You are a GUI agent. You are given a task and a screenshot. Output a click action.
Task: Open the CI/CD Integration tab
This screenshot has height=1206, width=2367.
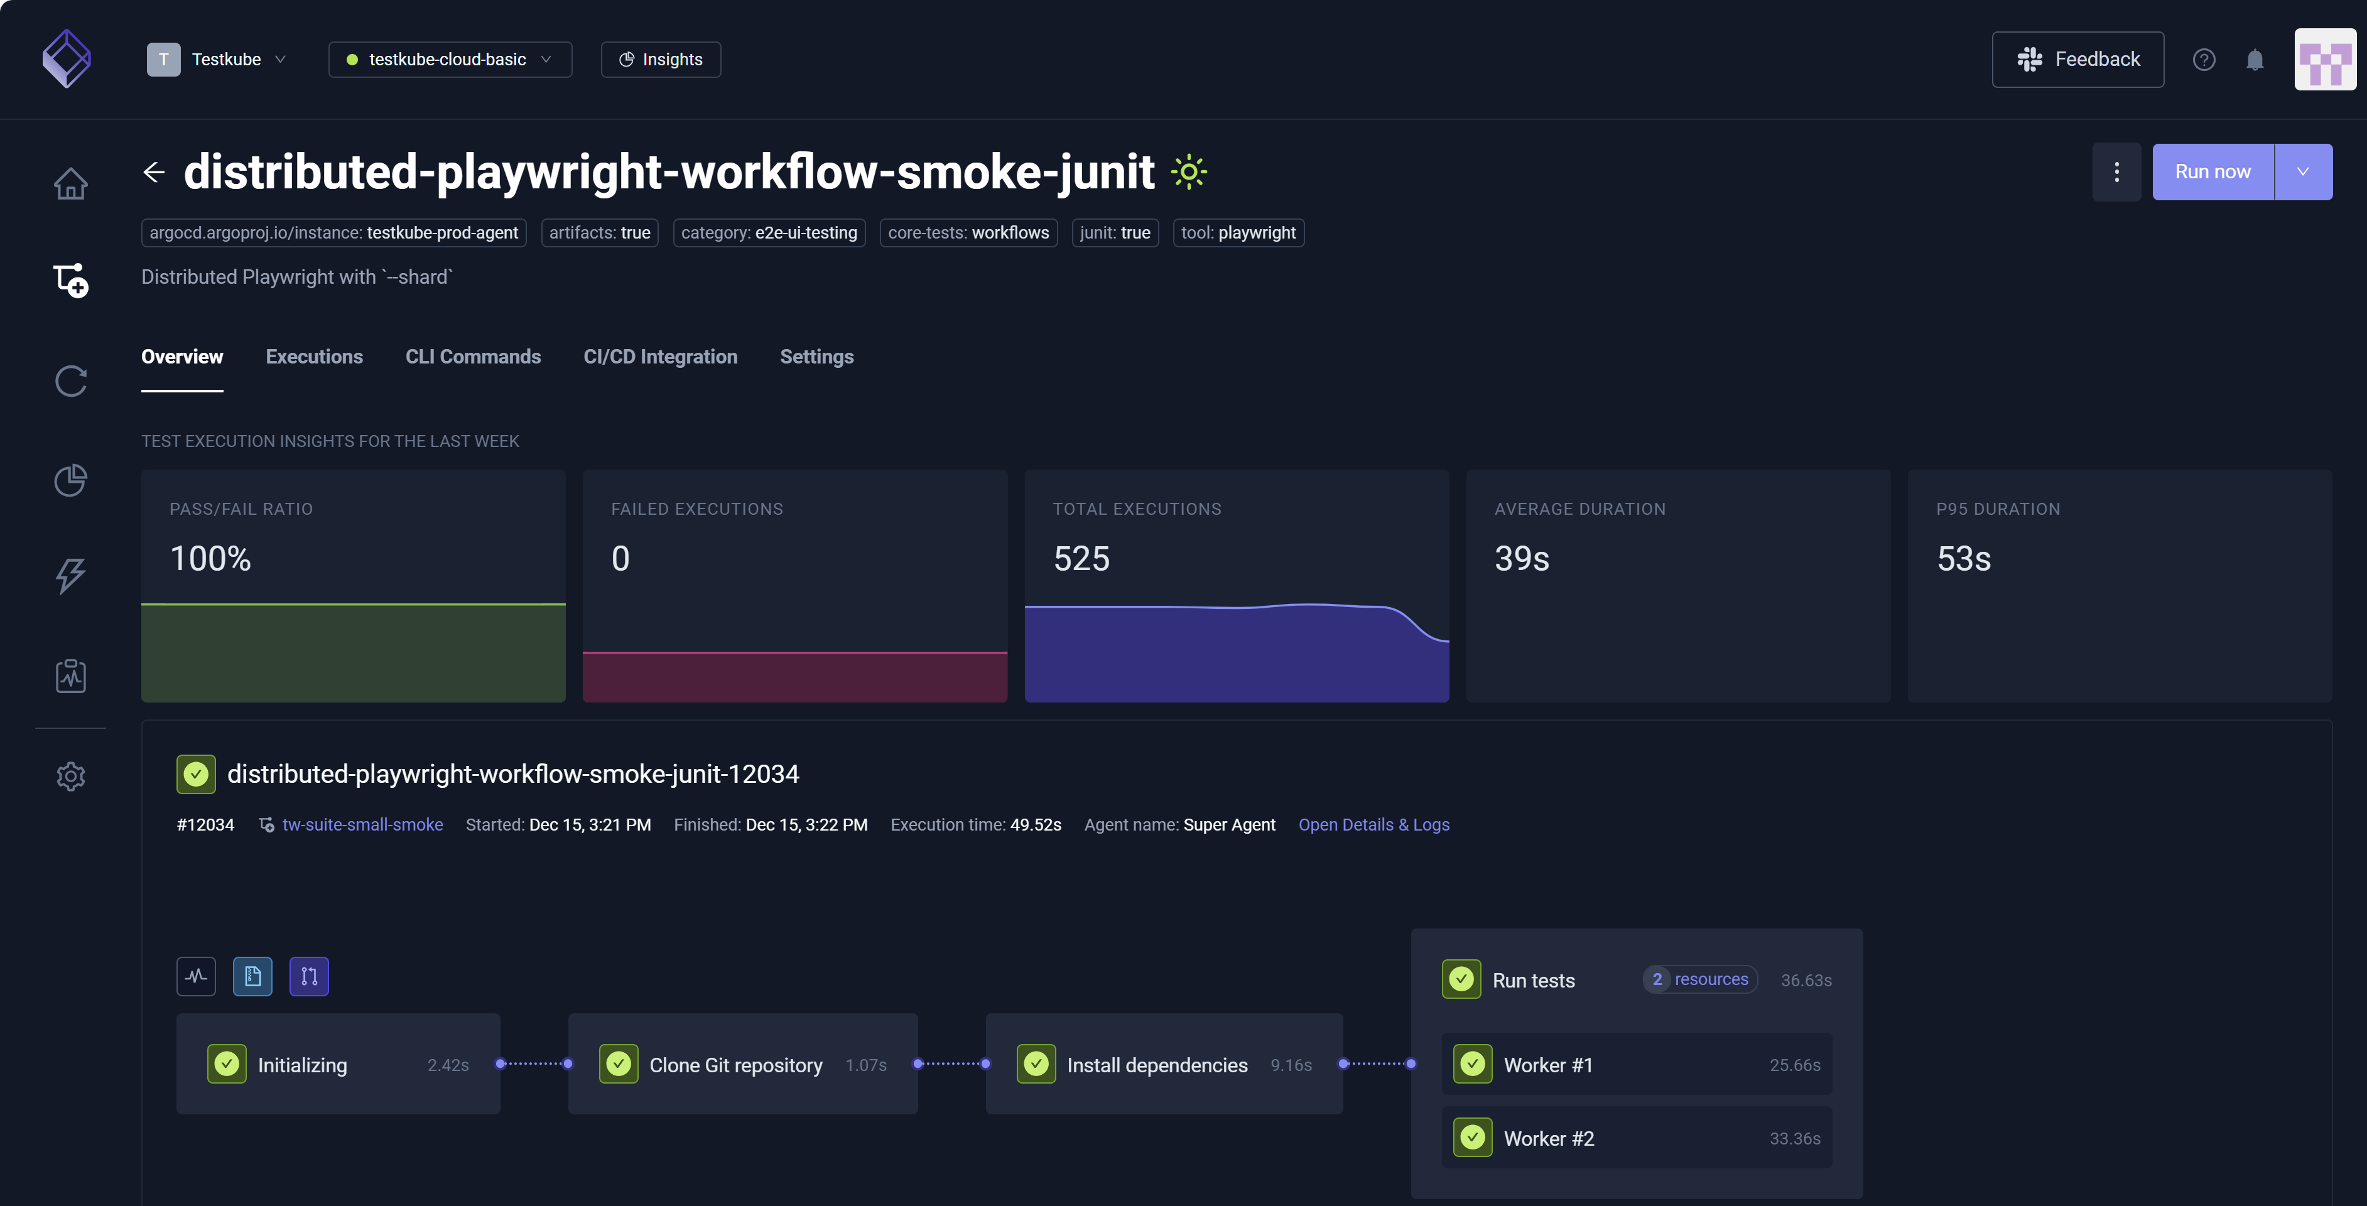(660, 357)
